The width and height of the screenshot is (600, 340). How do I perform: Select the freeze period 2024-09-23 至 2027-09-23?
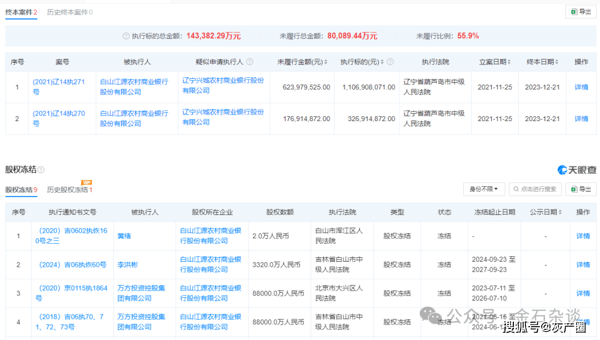494,264
